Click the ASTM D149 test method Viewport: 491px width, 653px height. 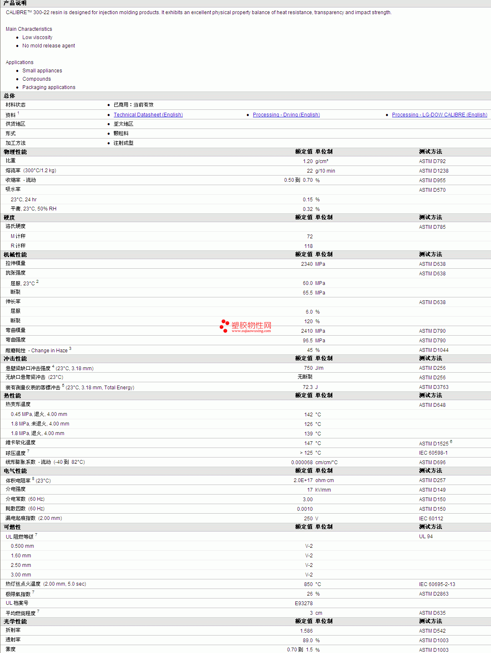[432, 490]
